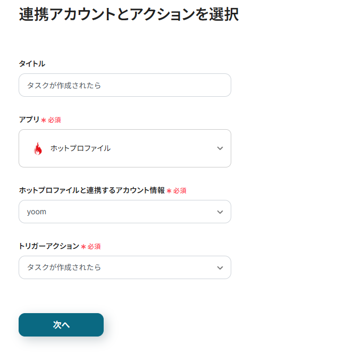Screen dimensions: 353x353
Task: Expand the トリガーアクション dropdown chevron
Action: click(220, 267)
